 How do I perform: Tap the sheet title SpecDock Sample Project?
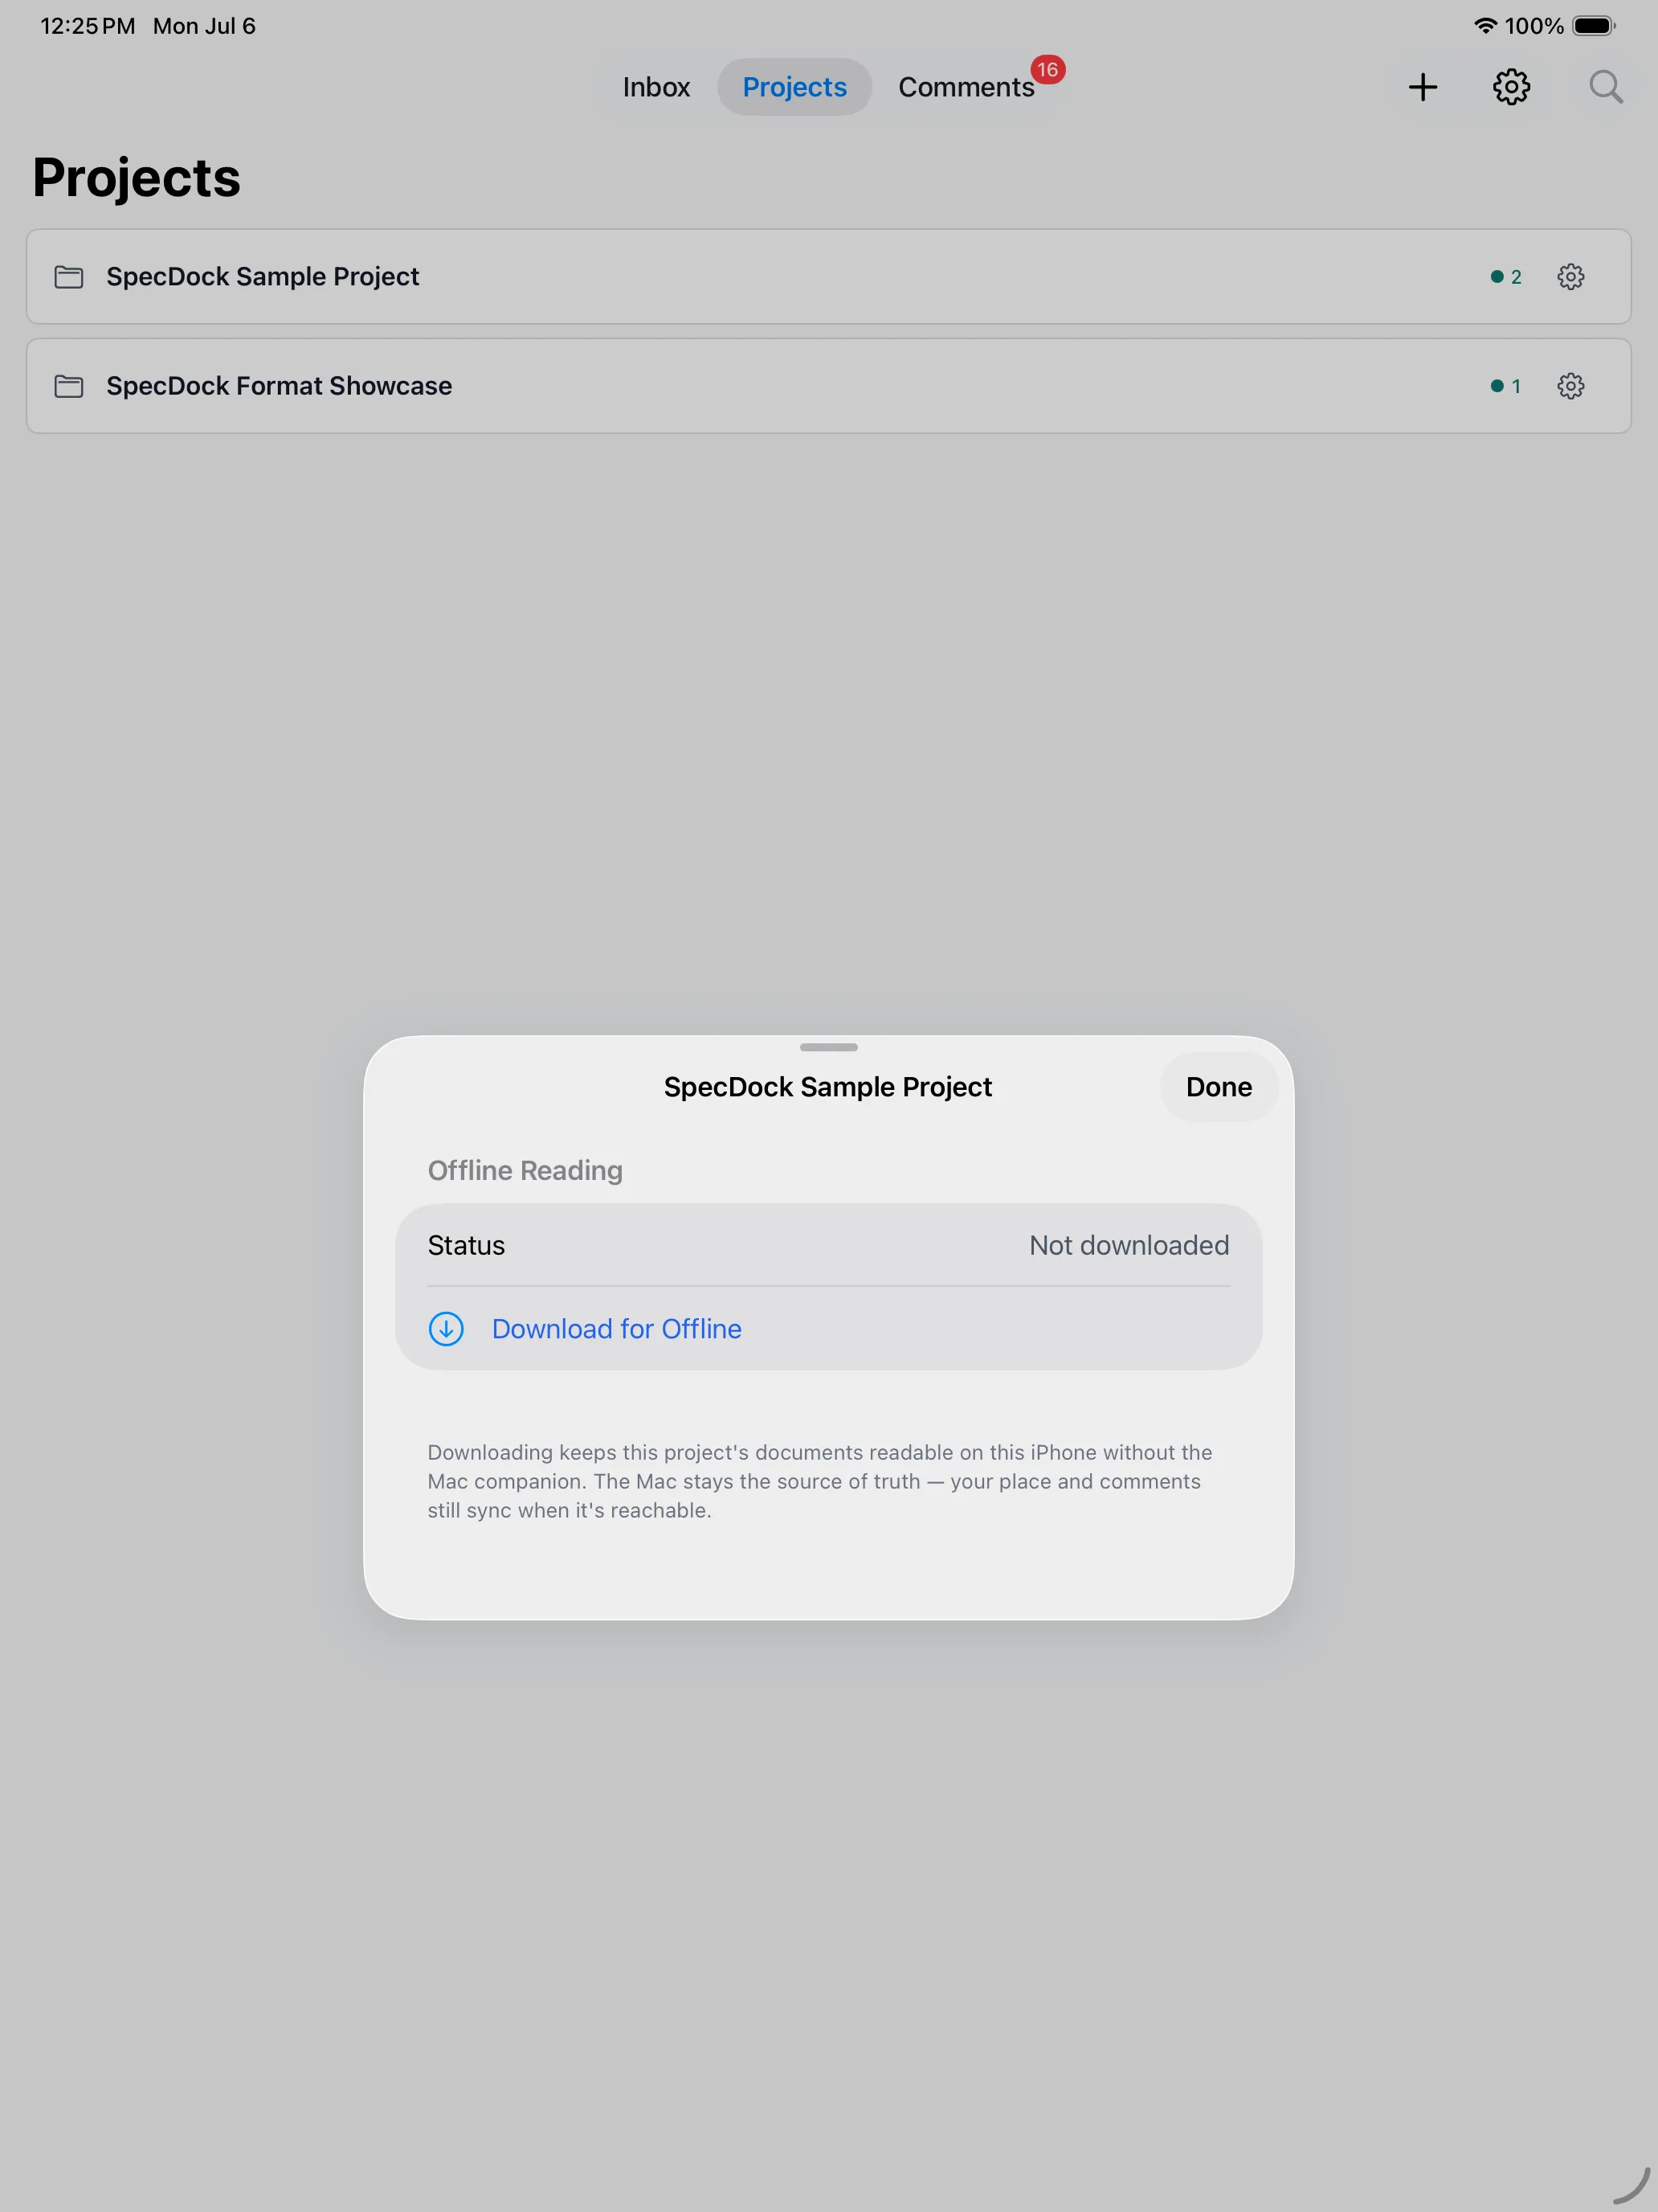click(x=828, y=1087)
